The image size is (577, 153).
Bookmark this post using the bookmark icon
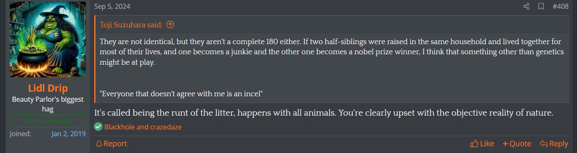(x=541, y=6)
